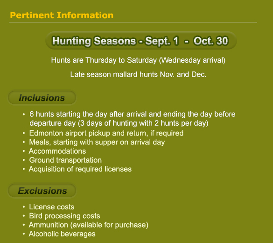Click the Exclusions pill label
The image size is (273, 243).
pos(42,191)
